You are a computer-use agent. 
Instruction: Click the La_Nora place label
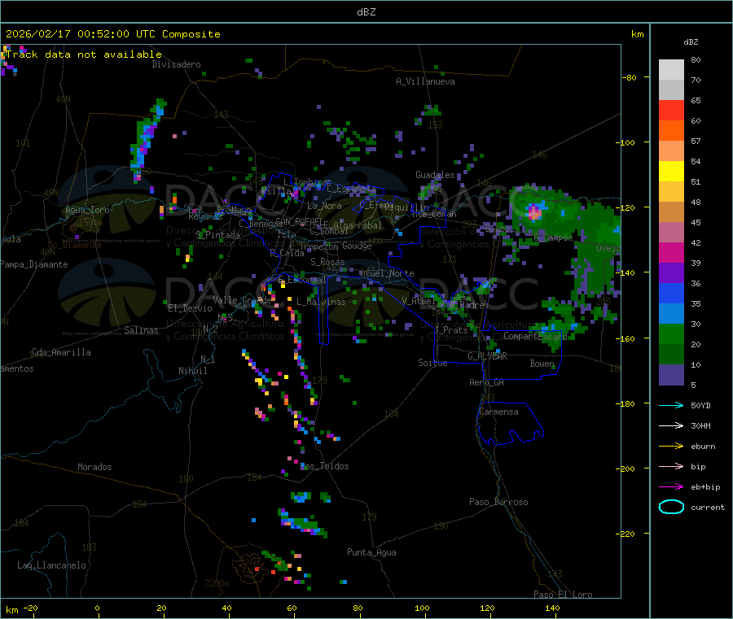pyautogui.click(x=324, y=206)
